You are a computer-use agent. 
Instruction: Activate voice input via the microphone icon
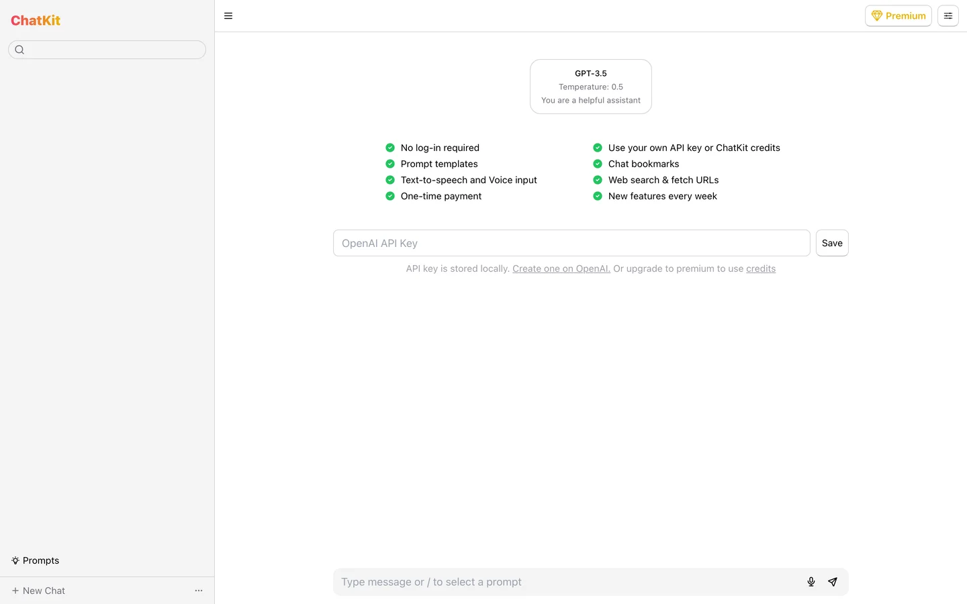(811, 582)
